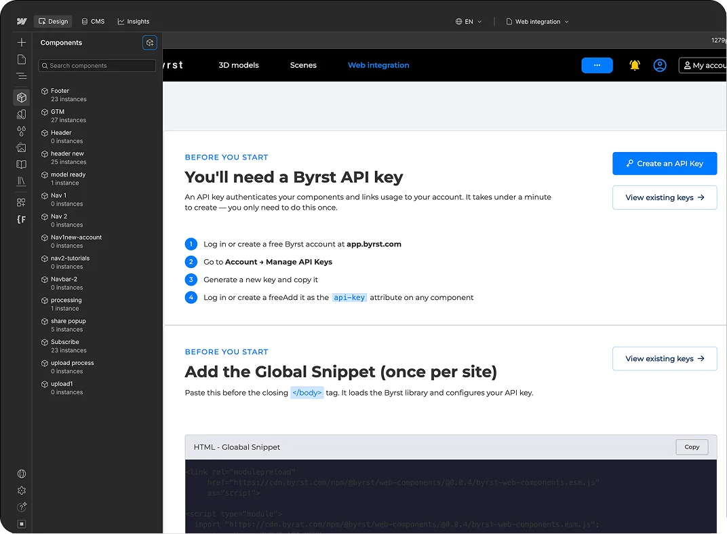Click the 'Account → Manage API Keys' text
This screenshot has height=534, width=727.
pos(278,262)
